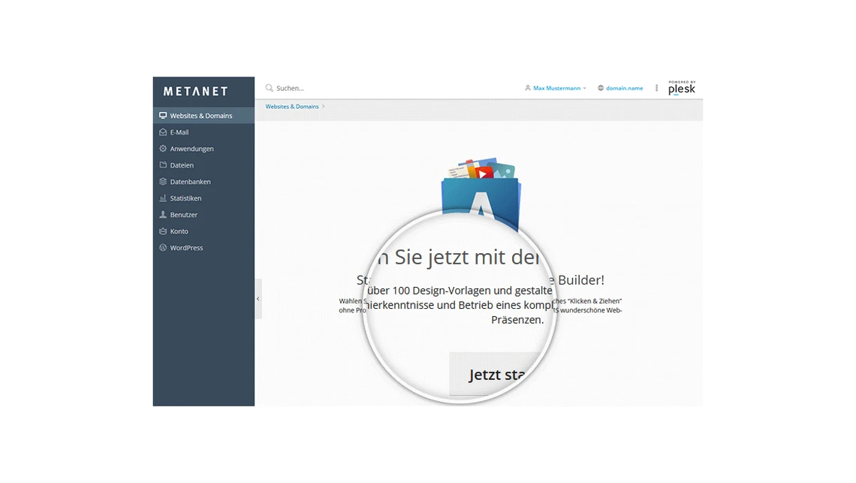Click the METANET logo in the sidebar
Image resolution: width=856 pixels, height=483 pixels.
pos(195,92)
